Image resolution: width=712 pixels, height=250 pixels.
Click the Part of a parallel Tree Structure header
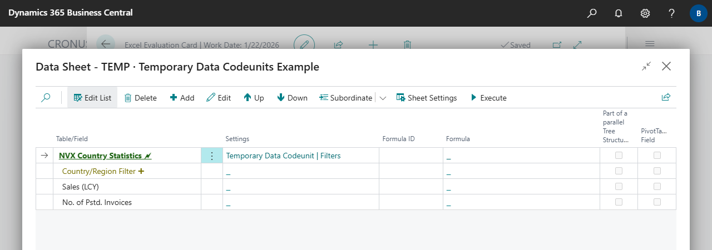pyautogui.click(x=616, y=127)
